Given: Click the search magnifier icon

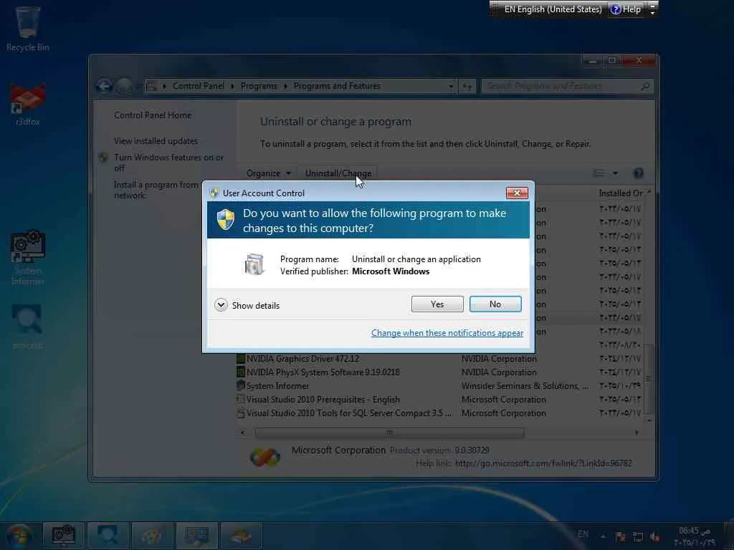Looking at the screenshot, I should 645,86.
